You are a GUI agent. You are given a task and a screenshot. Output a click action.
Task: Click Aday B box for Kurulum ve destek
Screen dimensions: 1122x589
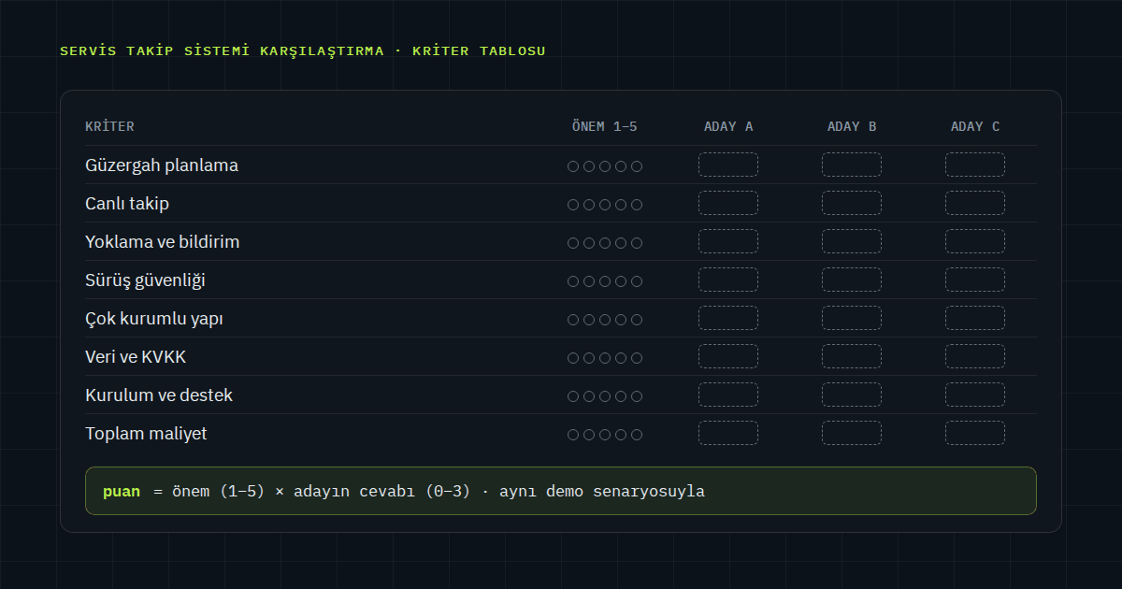(852, 395)
